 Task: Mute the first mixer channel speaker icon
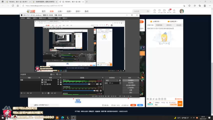pyautogui.click(x=97, y=84)
